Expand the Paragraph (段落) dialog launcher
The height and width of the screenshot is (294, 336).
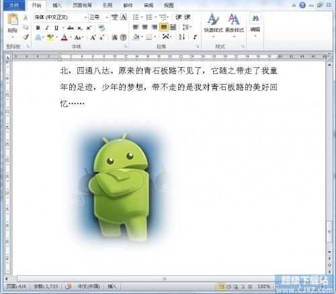pyautogui.click(x=198, y=46)
